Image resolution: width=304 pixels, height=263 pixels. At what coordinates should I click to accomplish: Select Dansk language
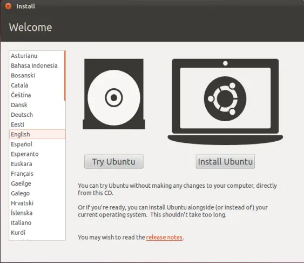pos(37,105)
